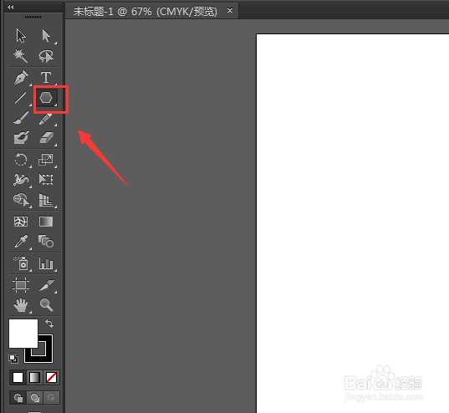Select the Gradient tool
Screen dimensions: 449x413
point(46,222)
